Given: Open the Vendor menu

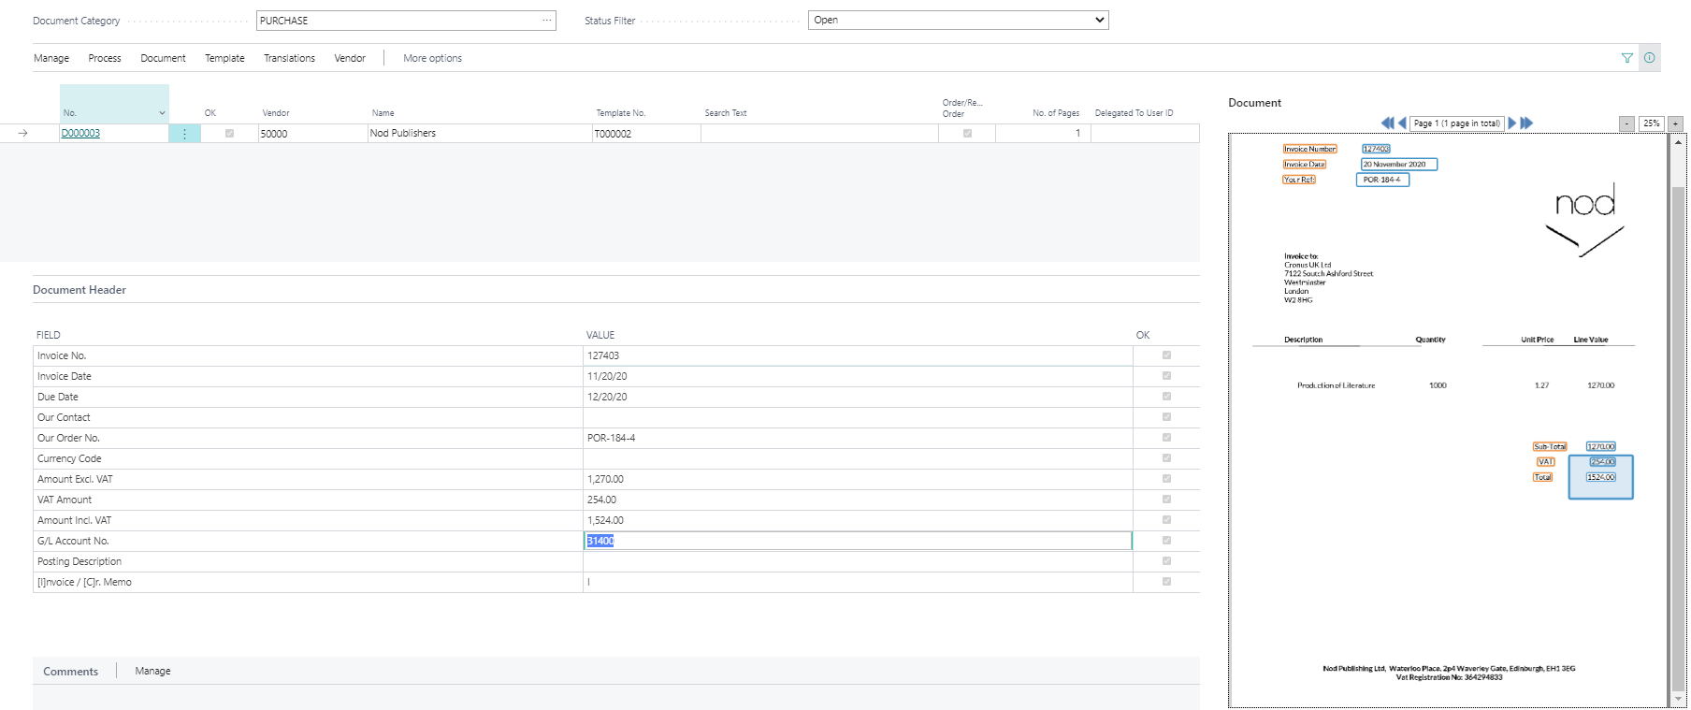Looking at the screenshot, I should click(x=350, y=58).
